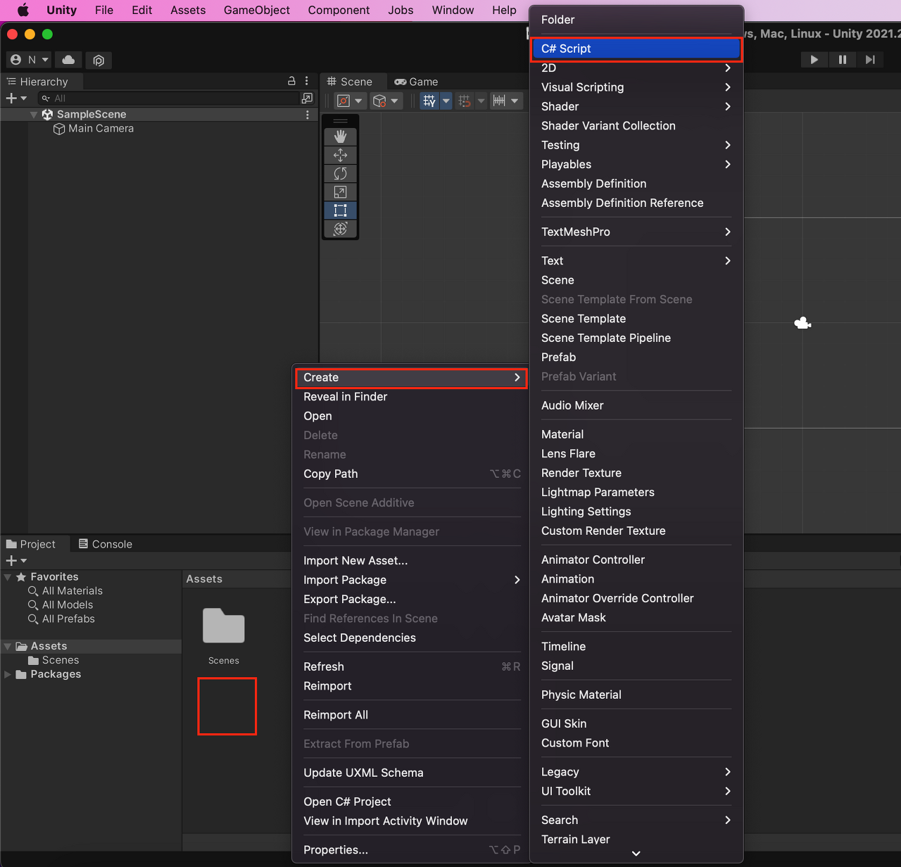Open the TextMeshPro submenu
This screenshot has width=901, height=867.
pyautogui.click(x=636, y=232)
